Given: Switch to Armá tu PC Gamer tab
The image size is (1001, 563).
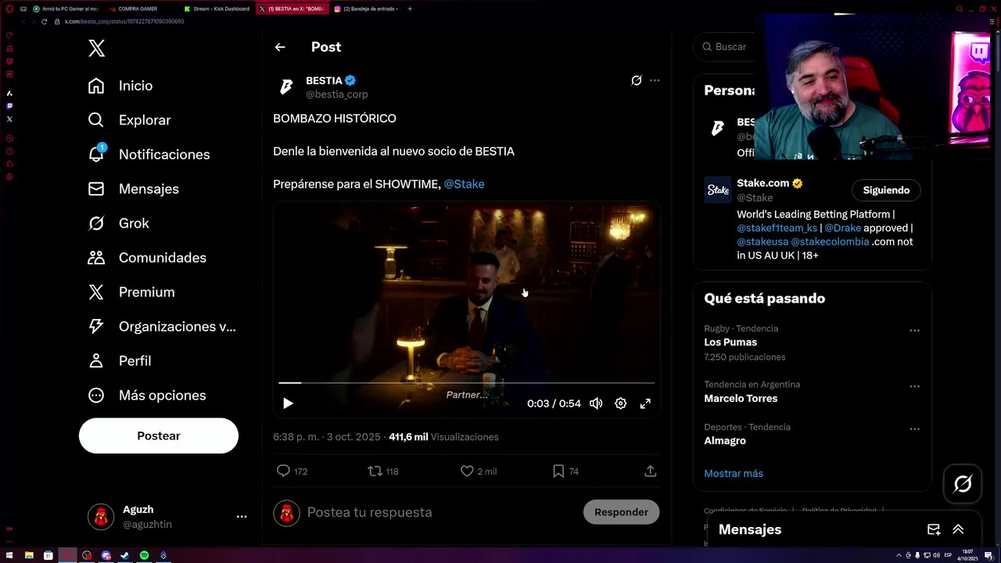Looking at the screenshot, I should coord(66,9).
